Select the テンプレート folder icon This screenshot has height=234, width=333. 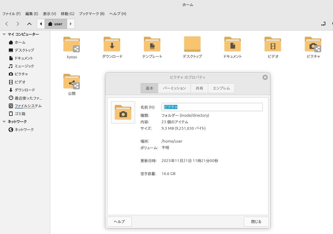pos(152,44)
